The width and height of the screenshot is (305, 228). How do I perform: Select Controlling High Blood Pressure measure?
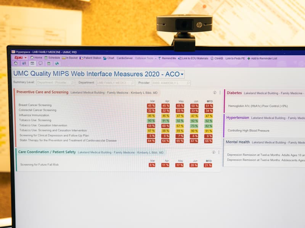pyautogui.click(x=249, y=131)
